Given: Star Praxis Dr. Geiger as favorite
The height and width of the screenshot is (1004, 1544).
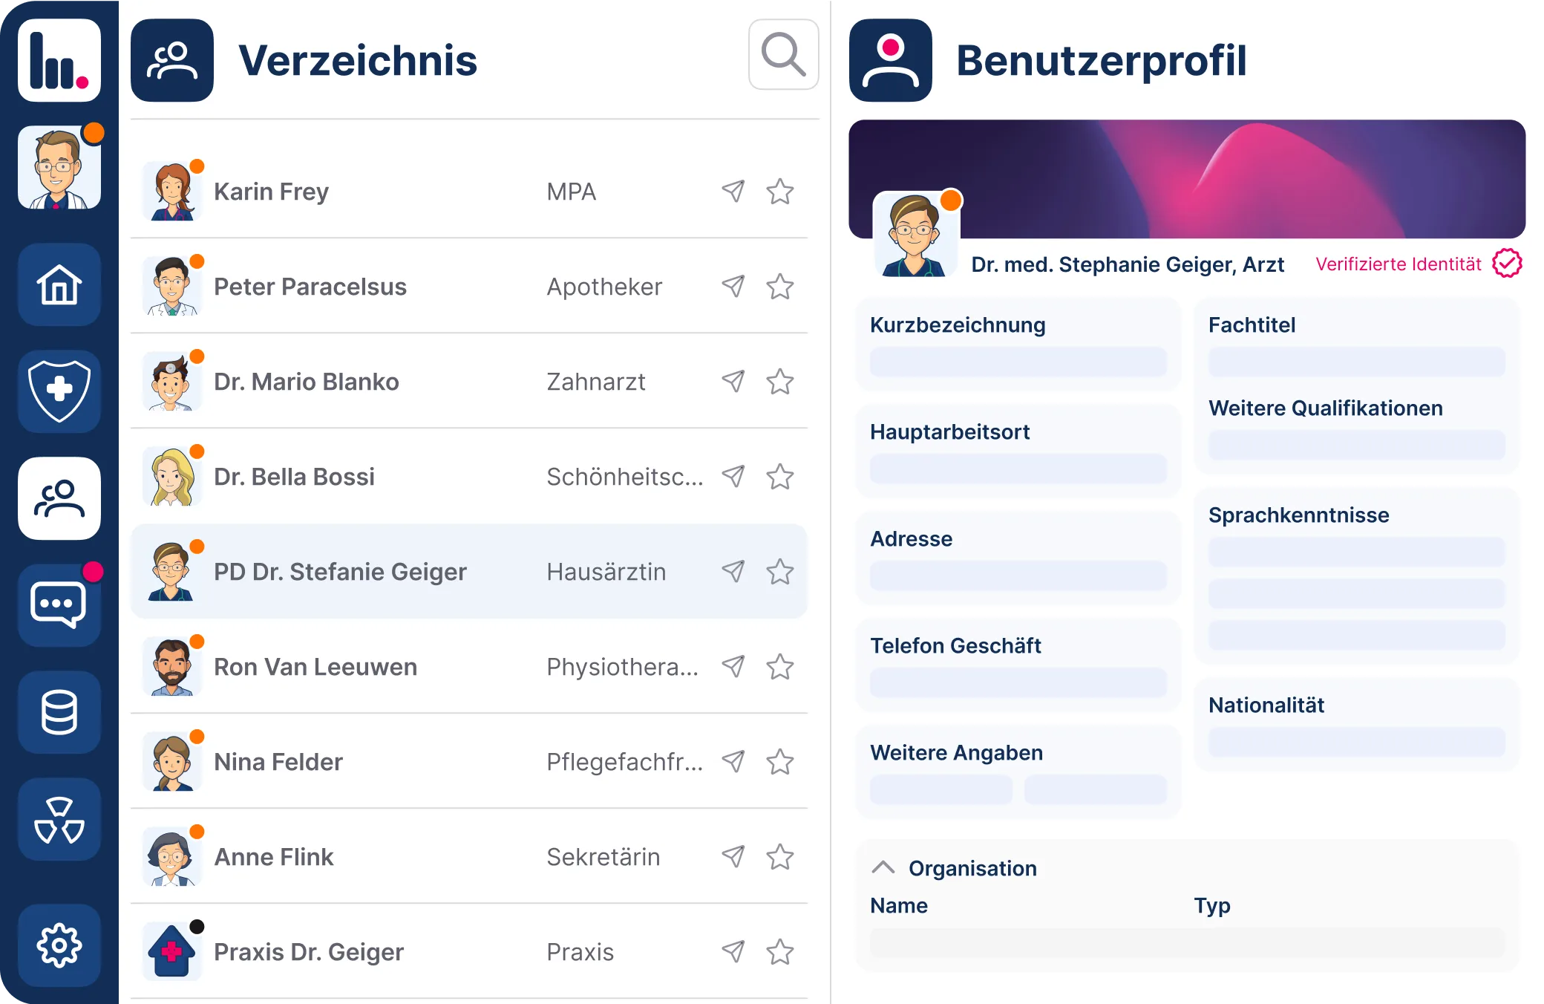Looking at the screenshot, I should [780, 952].
